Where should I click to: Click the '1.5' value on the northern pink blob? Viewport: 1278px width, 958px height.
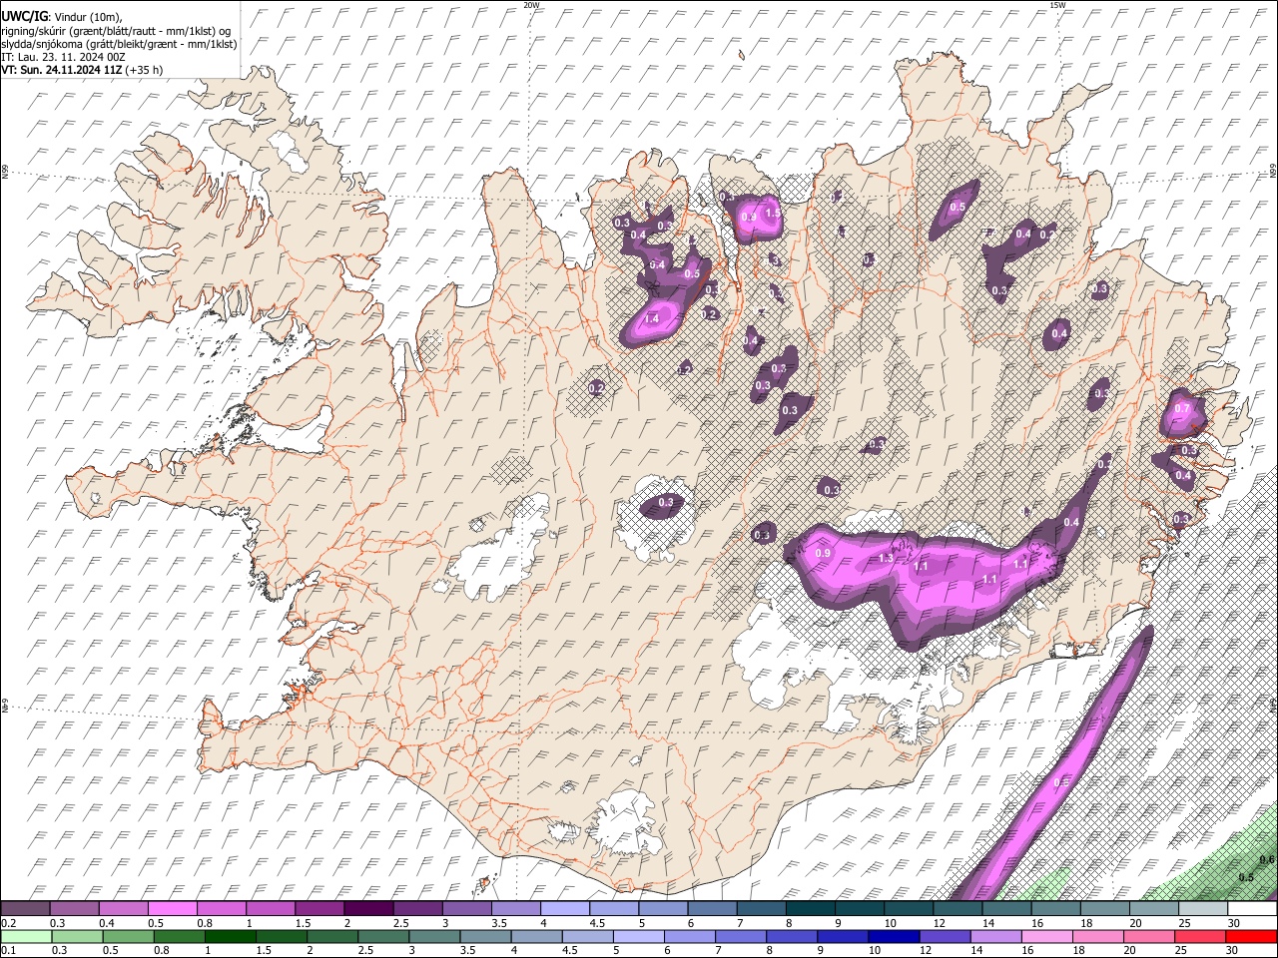(x=772, y=214)
